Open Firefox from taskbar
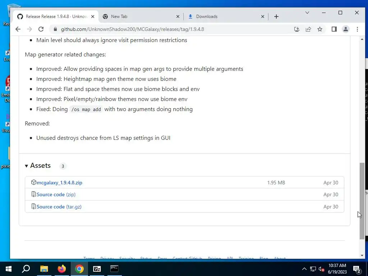 (62, 269)
